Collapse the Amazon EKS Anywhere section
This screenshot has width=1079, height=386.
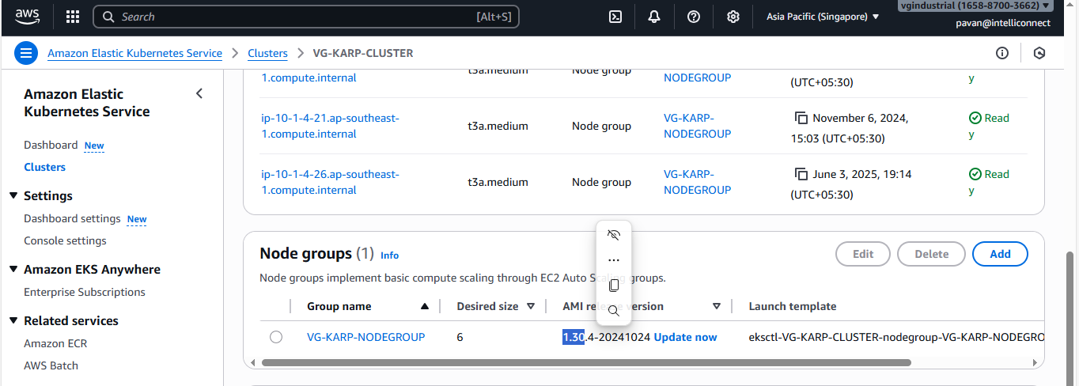point(13,269)
